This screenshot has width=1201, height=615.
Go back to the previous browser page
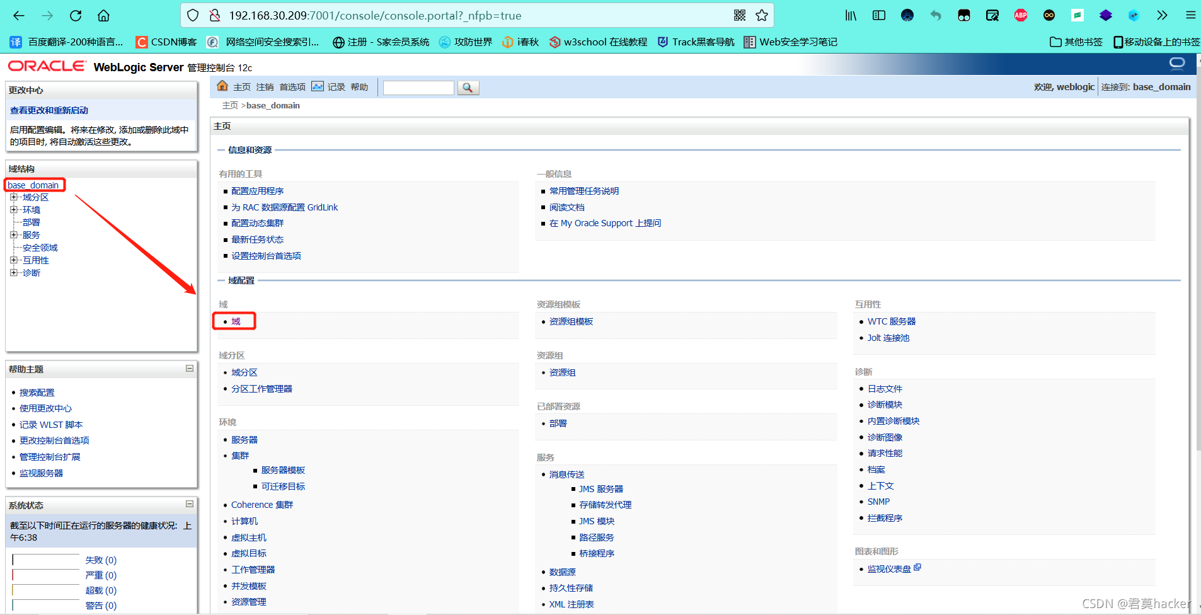(19, 16)
